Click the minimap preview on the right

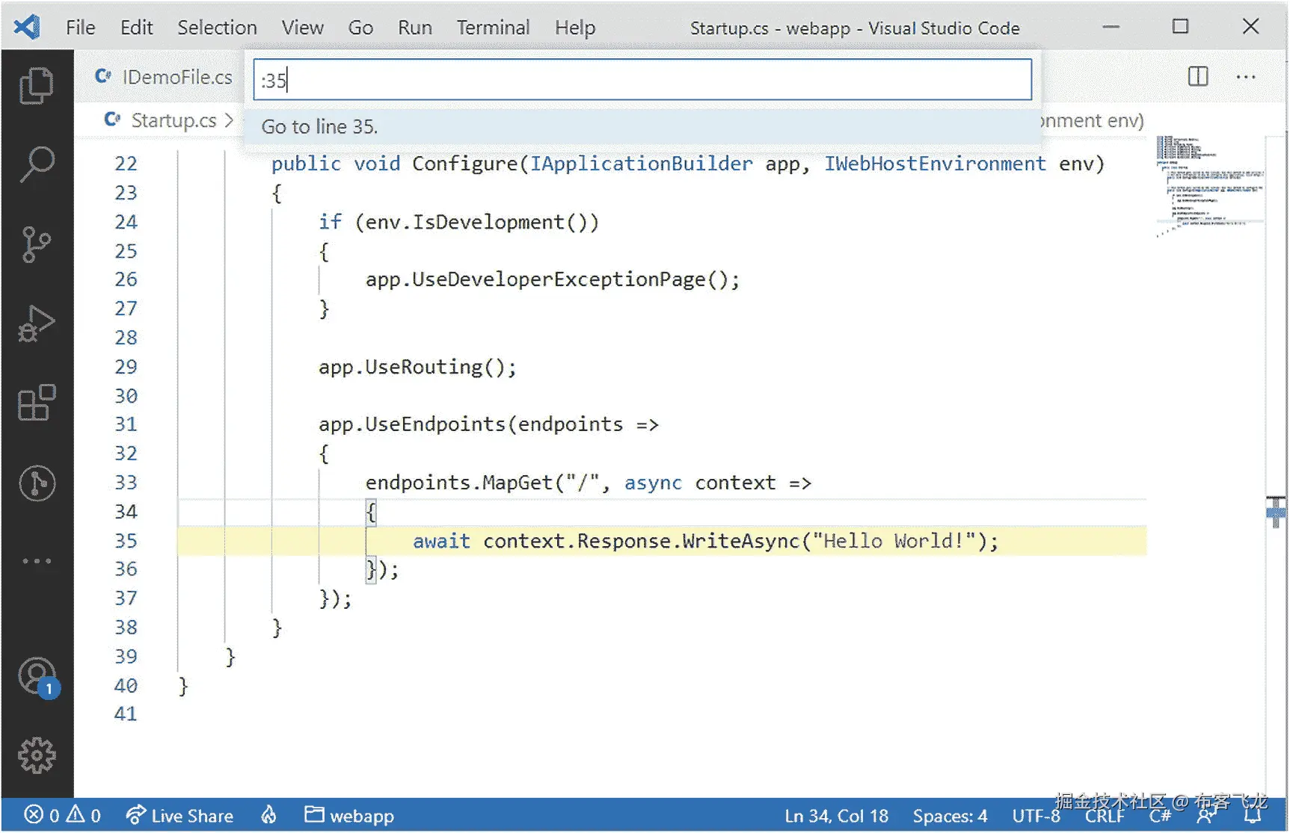click(x=1208, y=187)
